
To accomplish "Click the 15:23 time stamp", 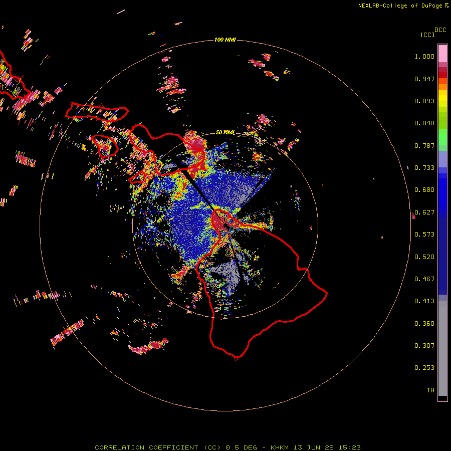I will click(x=349, y=447).
